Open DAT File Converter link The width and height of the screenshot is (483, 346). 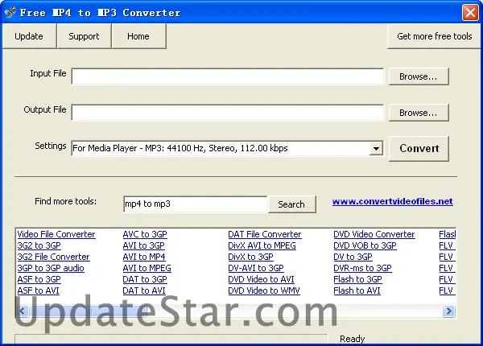pyautogui.click(x=265, y=234)
